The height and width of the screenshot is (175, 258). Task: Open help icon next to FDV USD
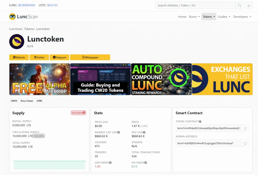pyautogui.click(x=144, y=132)
